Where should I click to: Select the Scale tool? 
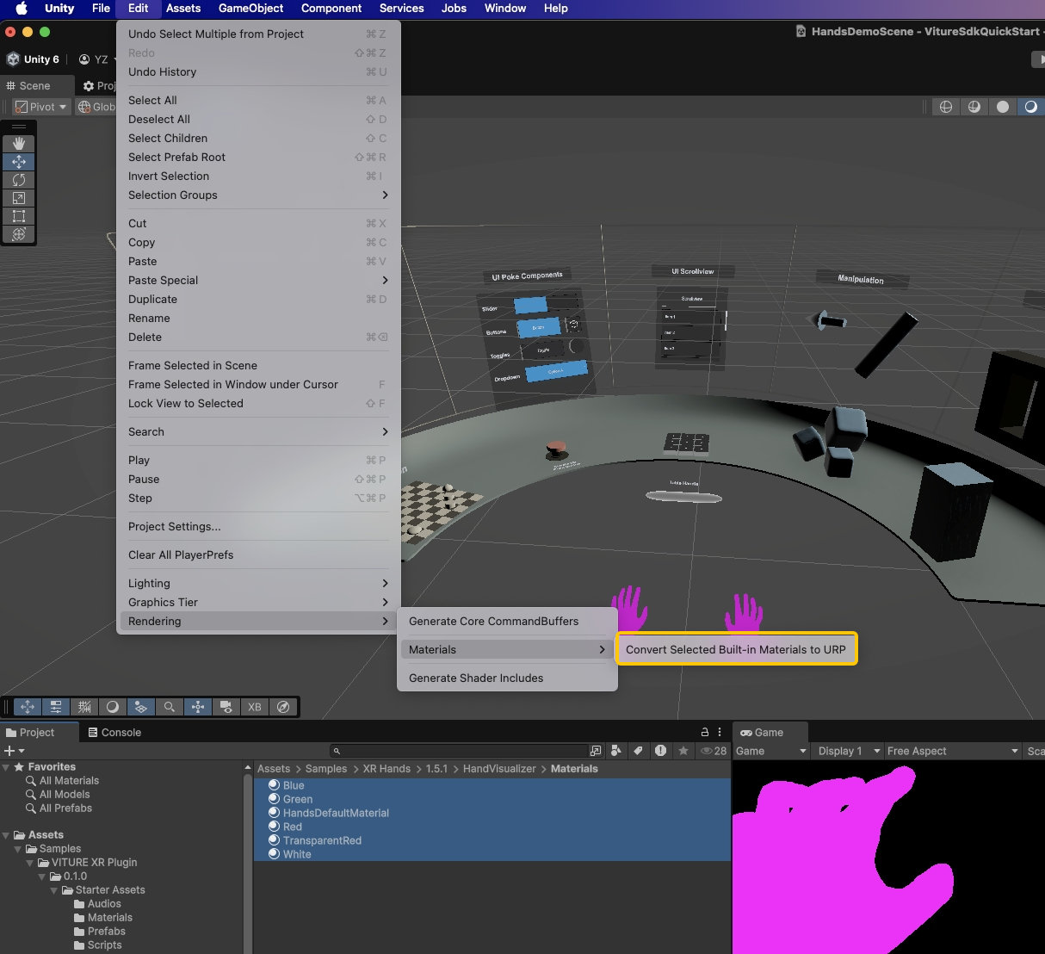(19, 198)
